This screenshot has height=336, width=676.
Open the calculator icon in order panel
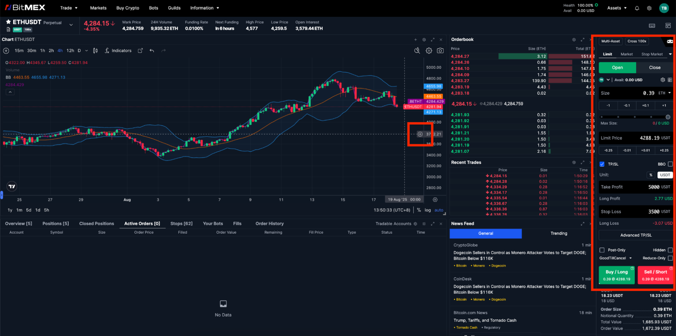click(670, 80)
